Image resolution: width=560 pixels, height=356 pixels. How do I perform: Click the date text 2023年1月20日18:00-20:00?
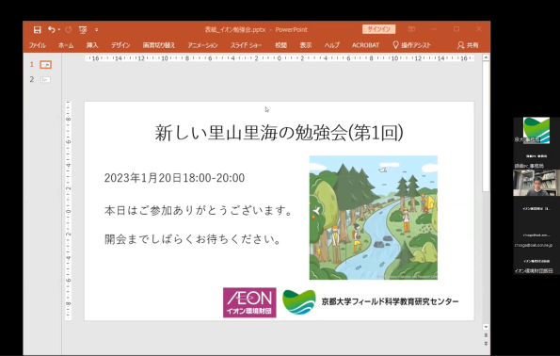[x=174, y=178]
